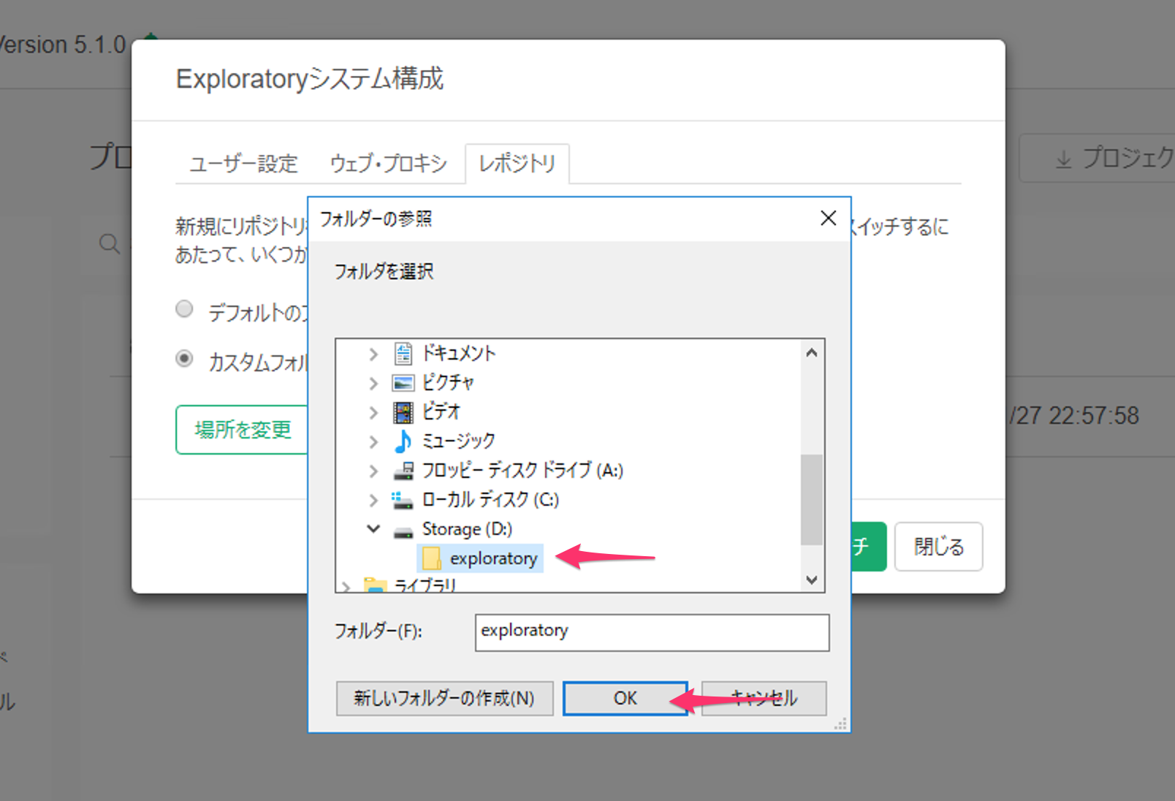Screen dimensions: 1175x801
Task: Click the tree scrollbar up arrow
Action: coord(811,353)
